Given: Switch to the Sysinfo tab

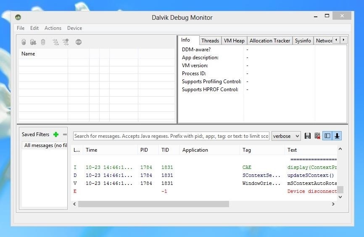Looking at the screenshot, I should coord(303,41).
